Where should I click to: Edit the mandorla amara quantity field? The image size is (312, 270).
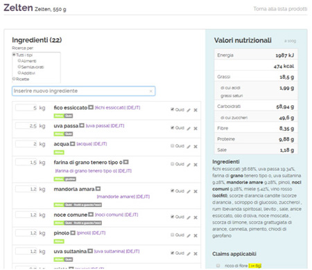pyautogui.click(x=26, y=189)
